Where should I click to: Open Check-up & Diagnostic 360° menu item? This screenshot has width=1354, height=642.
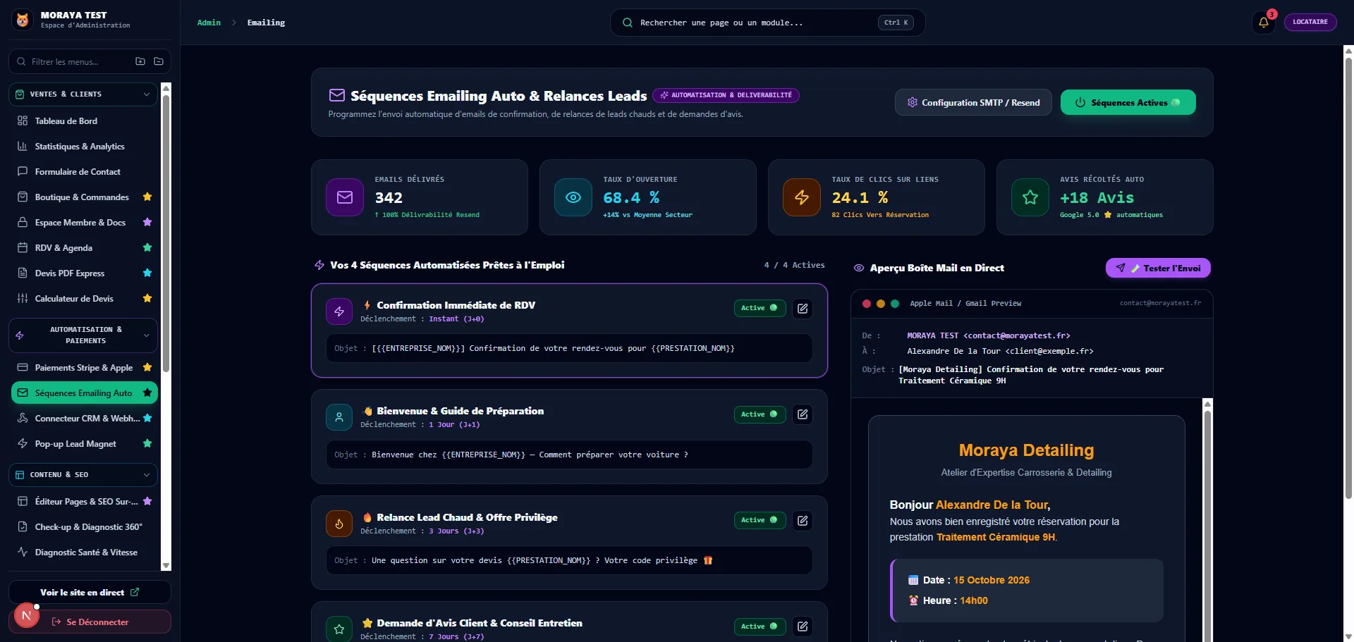pos(83,526)
